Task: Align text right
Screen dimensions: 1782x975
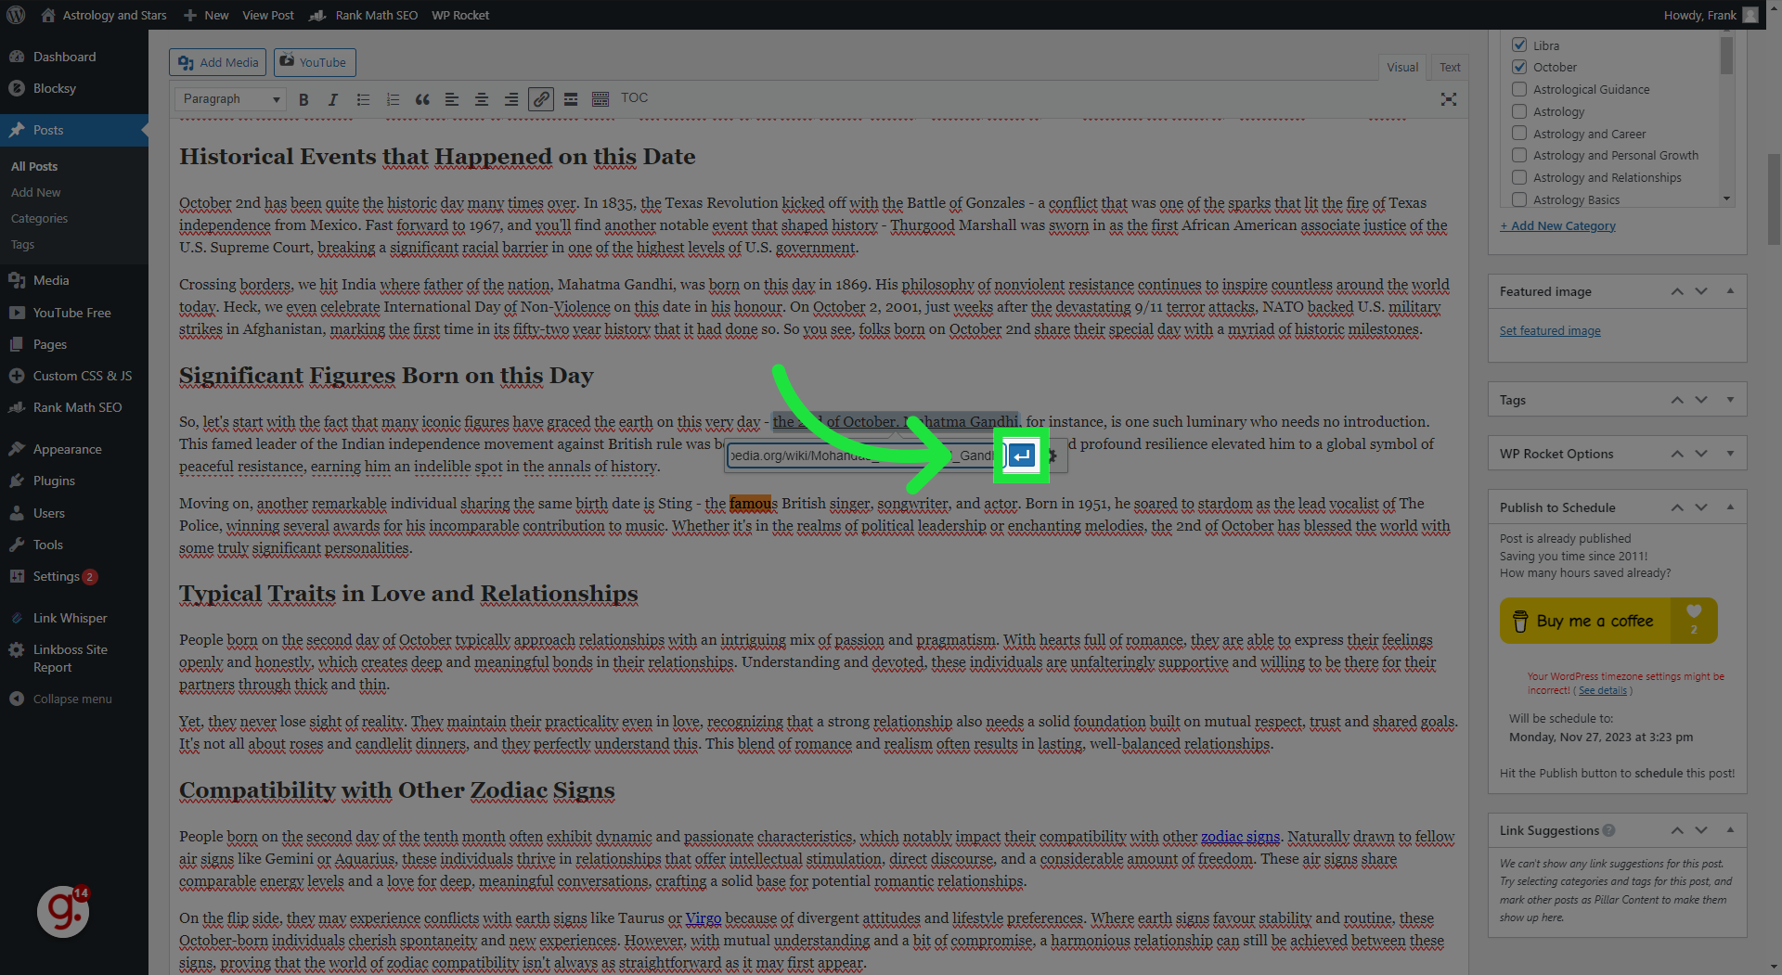Action: tap(511, 99)
